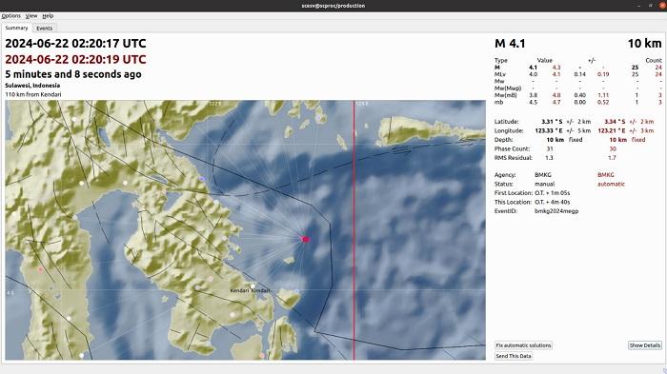Click origin time 2024-06-22 02:20:17 UTC
The height and width of the screenshot is (374, 667).
[75, 44]
